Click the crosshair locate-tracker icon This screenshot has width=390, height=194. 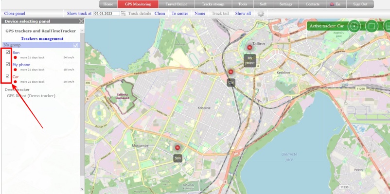(x=354, y=26)
